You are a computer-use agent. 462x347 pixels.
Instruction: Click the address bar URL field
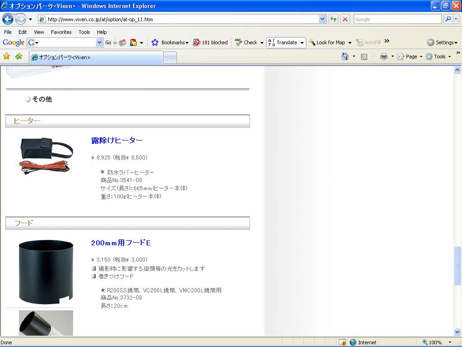click(179, 19)
